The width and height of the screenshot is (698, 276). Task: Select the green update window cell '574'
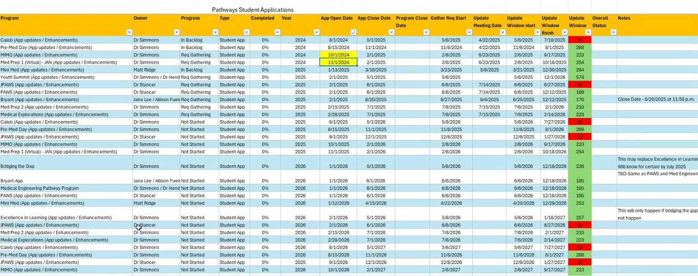pos(580,78)
